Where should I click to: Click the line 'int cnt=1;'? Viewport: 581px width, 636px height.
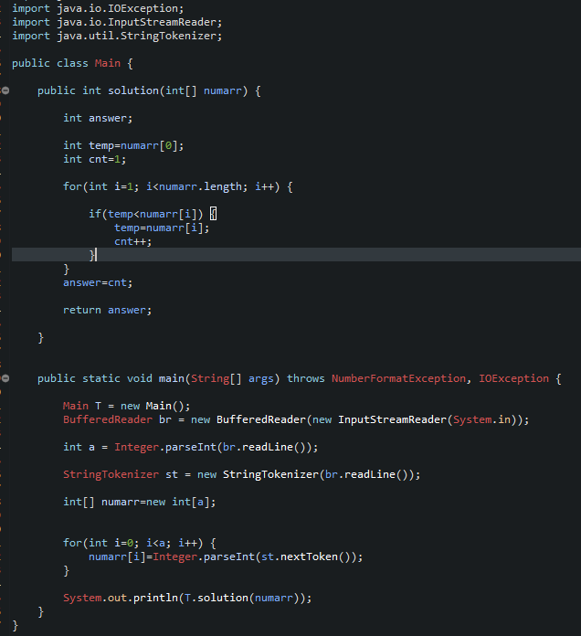[x=95, y=159]
